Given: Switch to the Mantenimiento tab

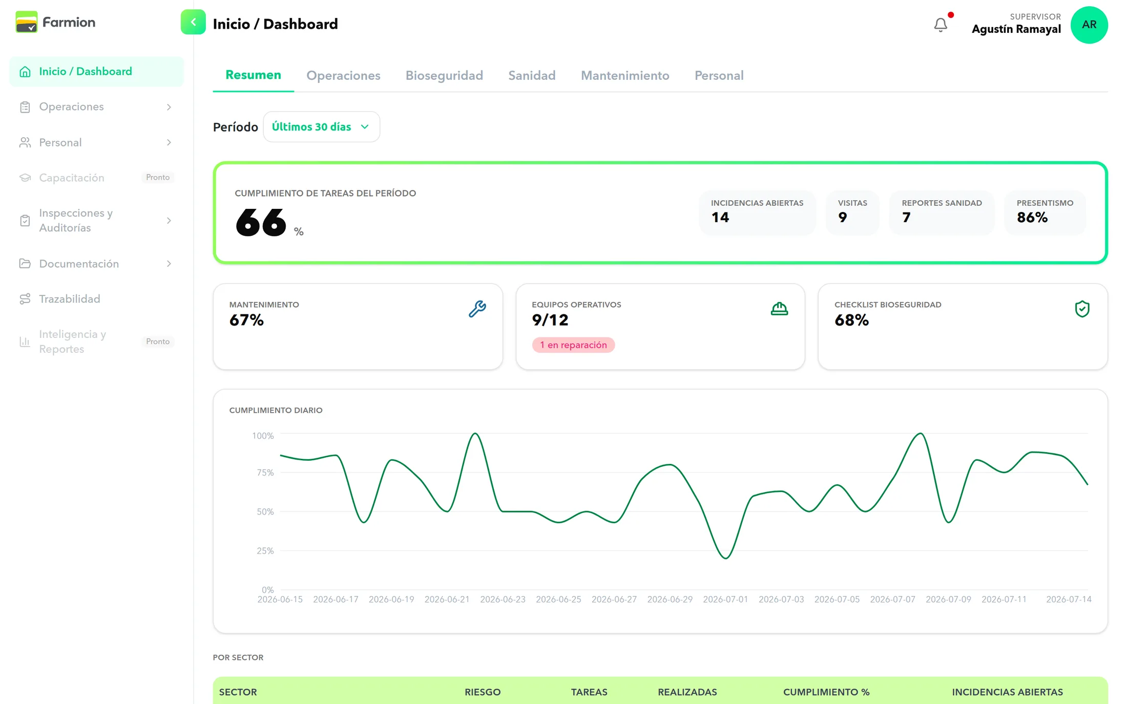Looking at the screenshot, I should click(625, 76).
